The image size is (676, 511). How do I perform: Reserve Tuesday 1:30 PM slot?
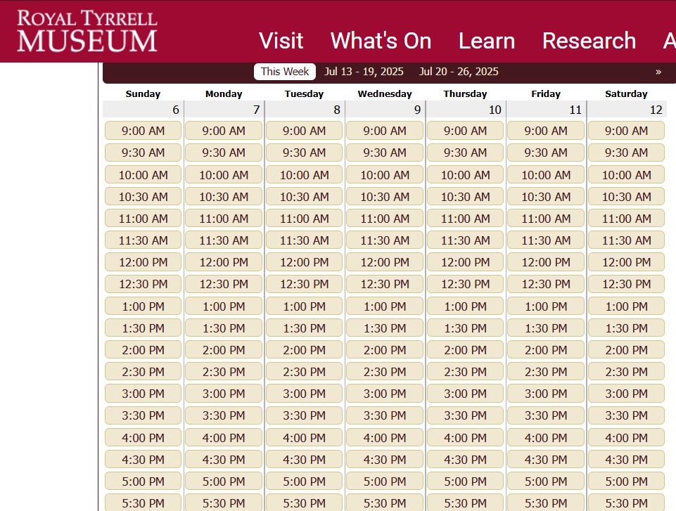pos(305,328)
